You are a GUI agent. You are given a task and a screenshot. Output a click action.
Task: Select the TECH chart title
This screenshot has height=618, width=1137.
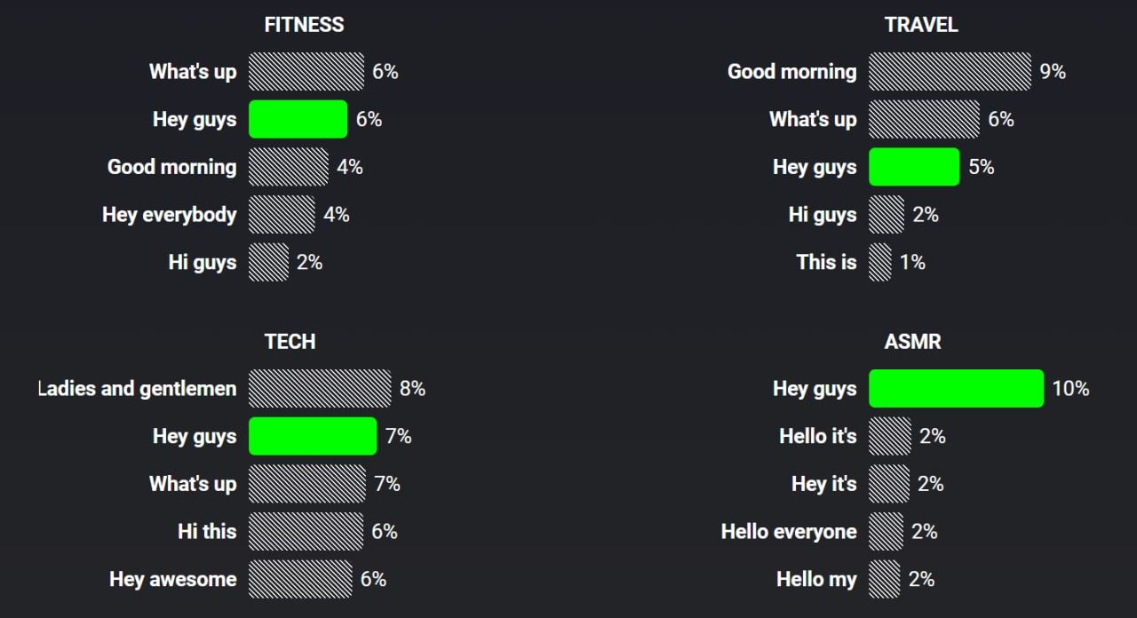tap(290, 342)
